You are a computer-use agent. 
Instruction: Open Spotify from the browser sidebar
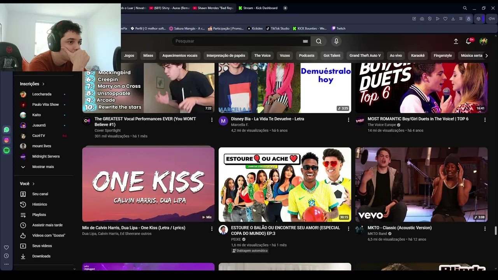[x=7, y=150]
